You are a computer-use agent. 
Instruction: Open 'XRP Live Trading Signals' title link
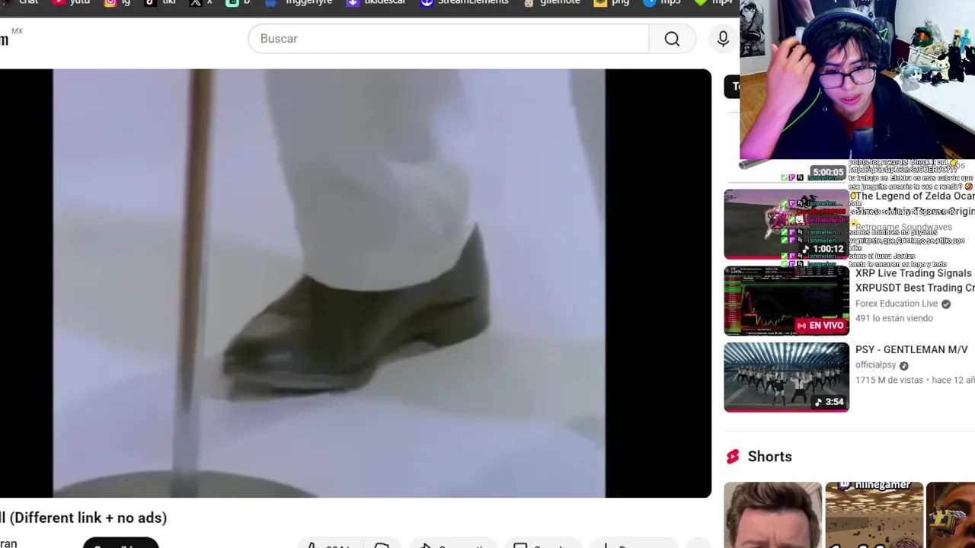click(914, 280)
